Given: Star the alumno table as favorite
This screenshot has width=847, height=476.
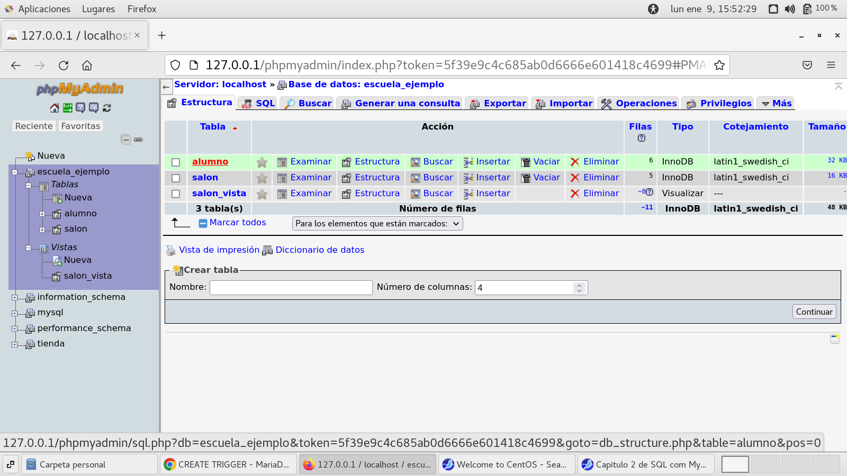Looking at the screenshot, I should tap(262, 162).
